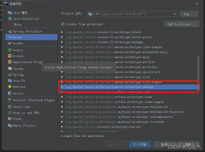The height and width of the screenshot is (152, 205).
Task: Click the New... SDK button
Action: 189,14
